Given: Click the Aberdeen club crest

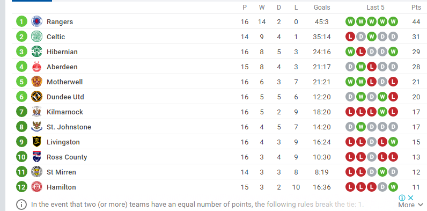Looking at the screenshot, I should click(x=37, y=67).
